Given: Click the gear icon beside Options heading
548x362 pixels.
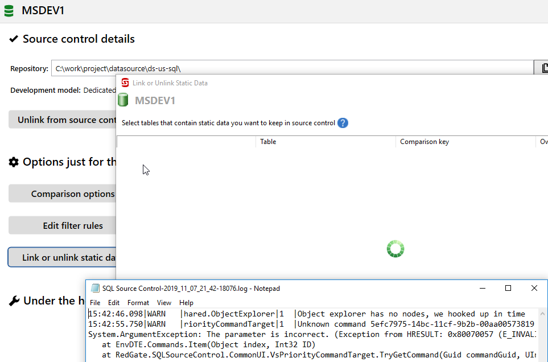Looking at the screenshot, I should (14, 162).
